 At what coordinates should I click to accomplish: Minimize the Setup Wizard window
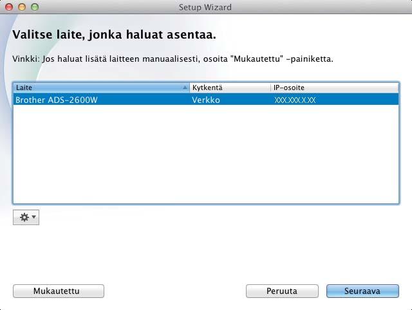point(22,7)
